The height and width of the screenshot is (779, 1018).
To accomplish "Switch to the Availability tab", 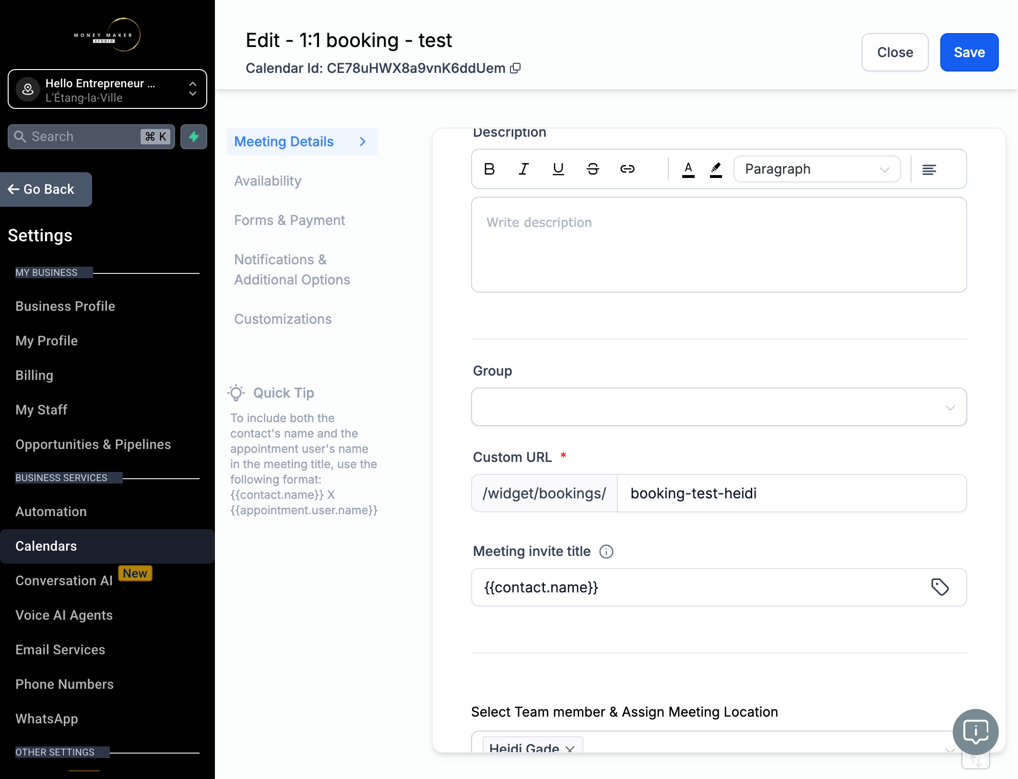I will point(268,181).
